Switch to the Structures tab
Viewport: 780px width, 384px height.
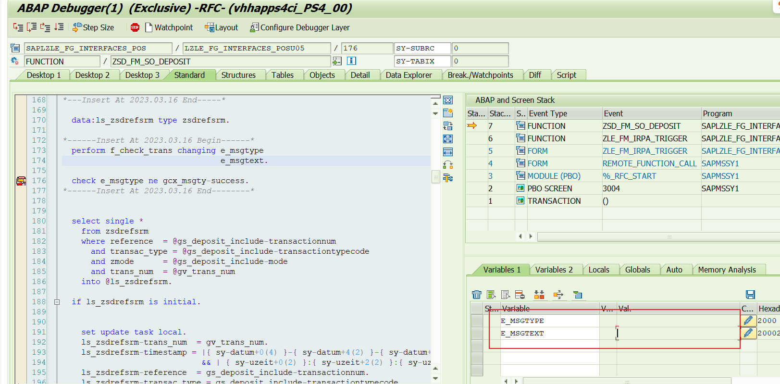click(x=238, y=75)
